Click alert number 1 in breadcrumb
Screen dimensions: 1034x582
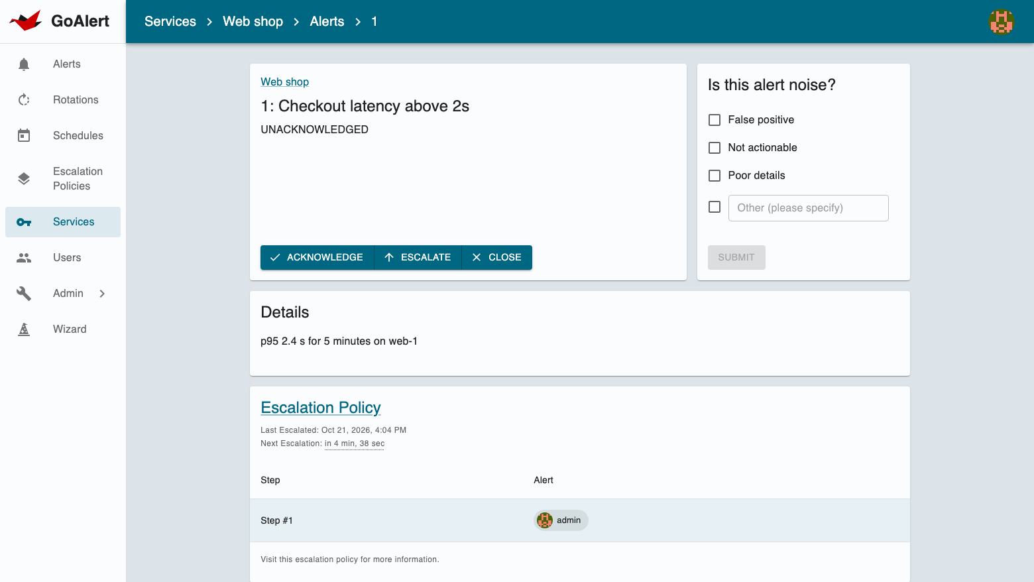tap(374, 21)
